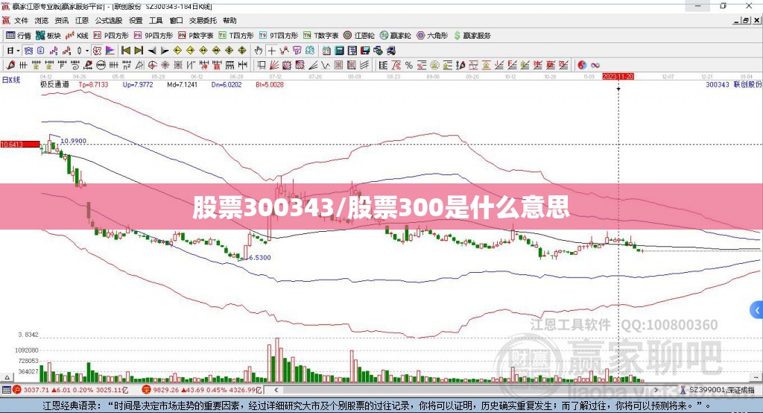The width and height of the screenshot is (763, 413).
Task: Open the 窗口 menu
Action: coord(176,20)
